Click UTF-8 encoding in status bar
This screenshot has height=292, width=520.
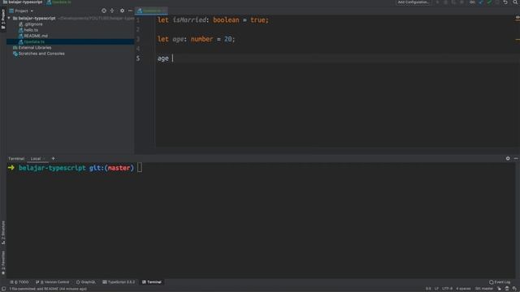coord(447,289)
